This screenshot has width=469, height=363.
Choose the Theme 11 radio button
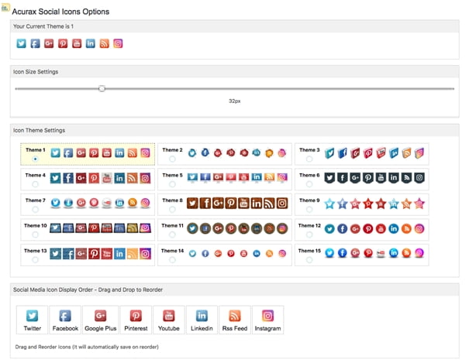click(x=172, y=235)
